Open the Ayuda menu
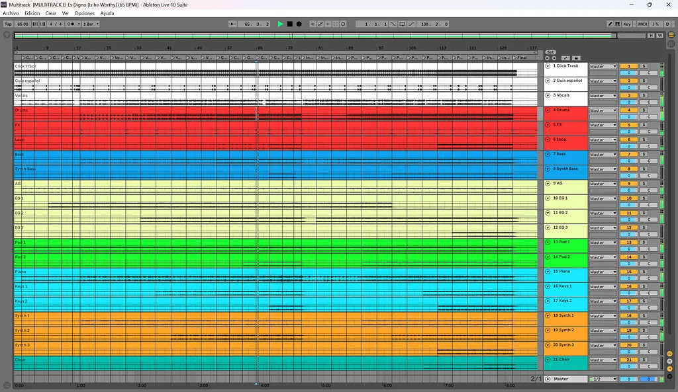678x392 pixels. click(107, 13)
